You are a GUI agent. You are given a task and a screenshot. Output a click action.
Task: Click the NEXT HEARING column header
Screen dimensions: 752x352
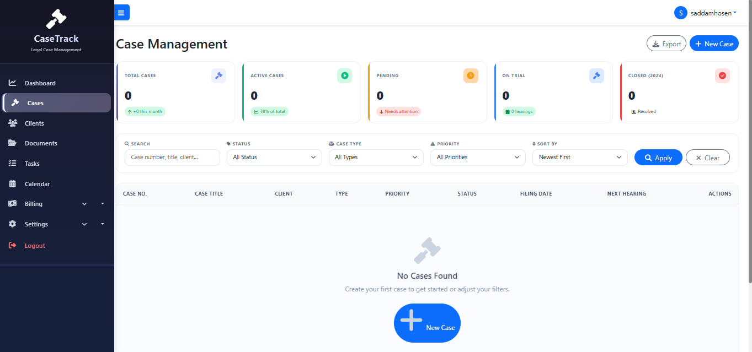click(x=627, y=194)
